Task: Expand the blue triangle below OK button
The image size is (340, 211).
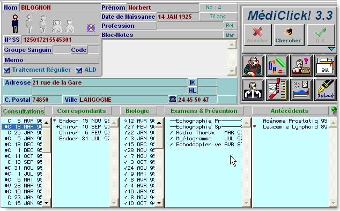Action: (331, 49)
